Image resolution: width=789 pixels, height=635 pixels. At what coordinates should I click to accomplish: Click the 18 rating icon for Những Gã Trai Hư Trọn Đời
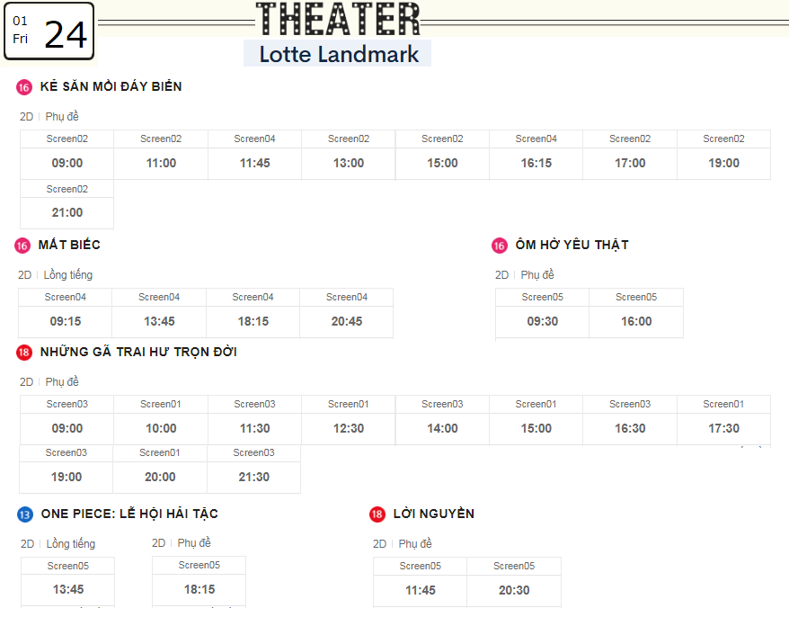pyautogui.click(x=24, y=353)
